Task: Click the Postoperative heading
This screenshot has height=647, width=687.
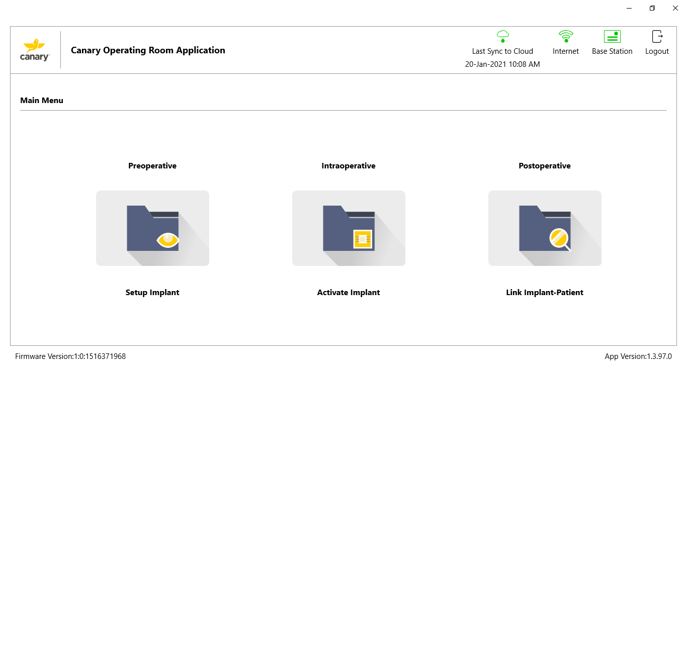Action: pos(545,166)
